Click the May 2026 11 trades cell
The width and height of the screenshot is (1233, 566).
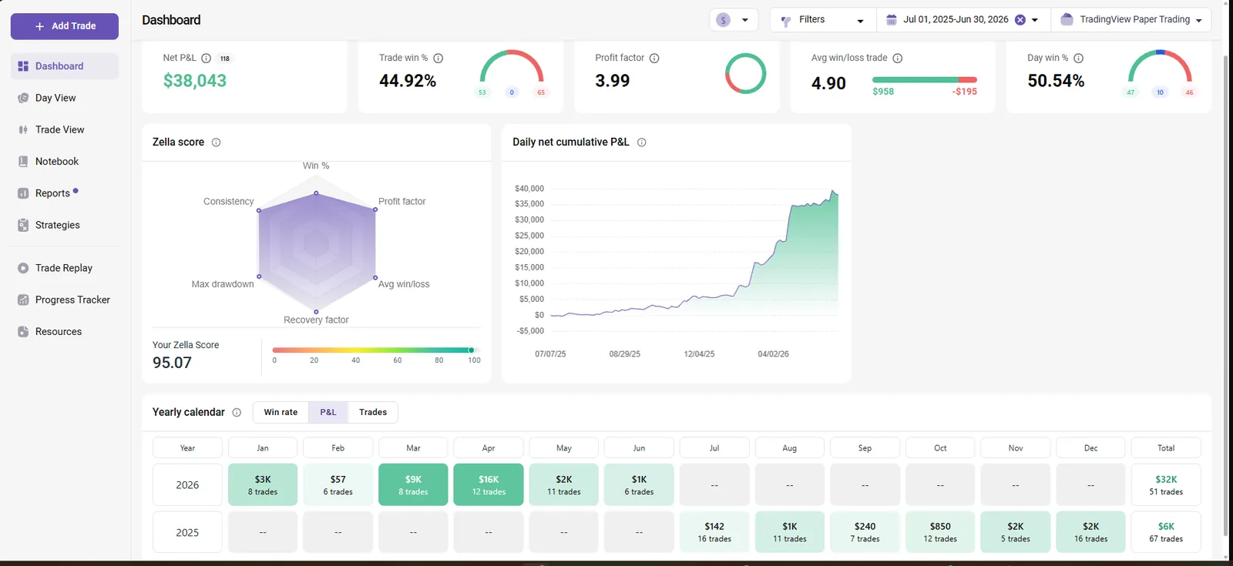564,485
